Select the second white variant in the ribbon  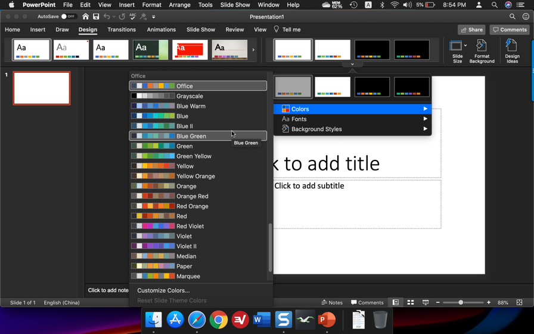(333, 50)
